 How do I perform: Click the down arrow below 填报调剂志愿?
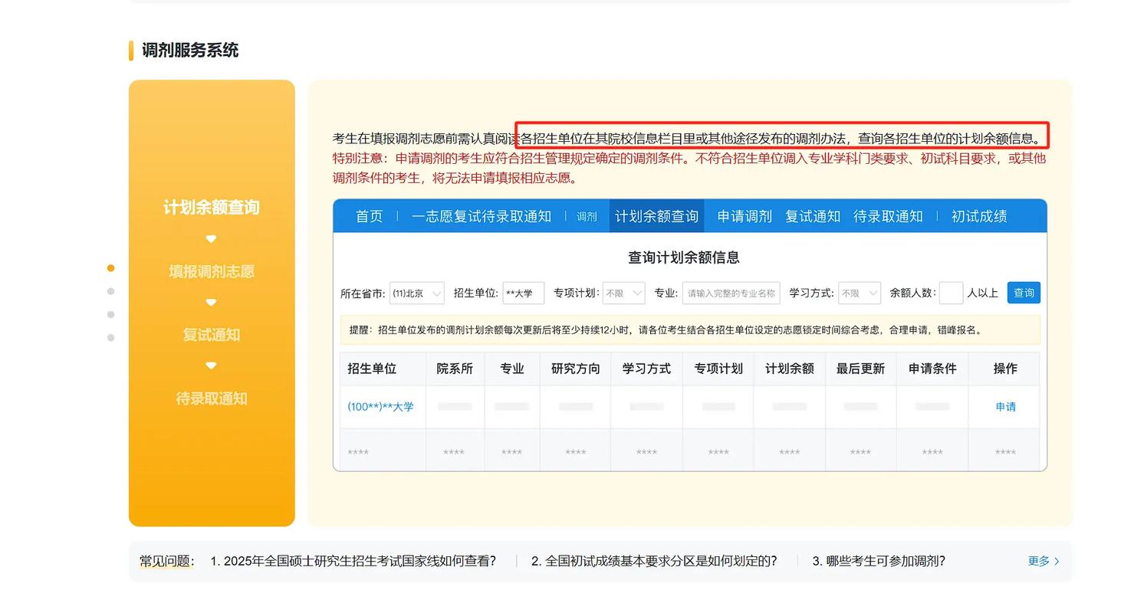tap(210, 302)
